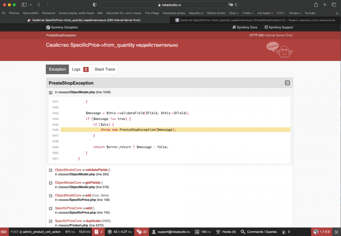Switch to the Яндекс search results tab
341x236 pixels.
255,20
